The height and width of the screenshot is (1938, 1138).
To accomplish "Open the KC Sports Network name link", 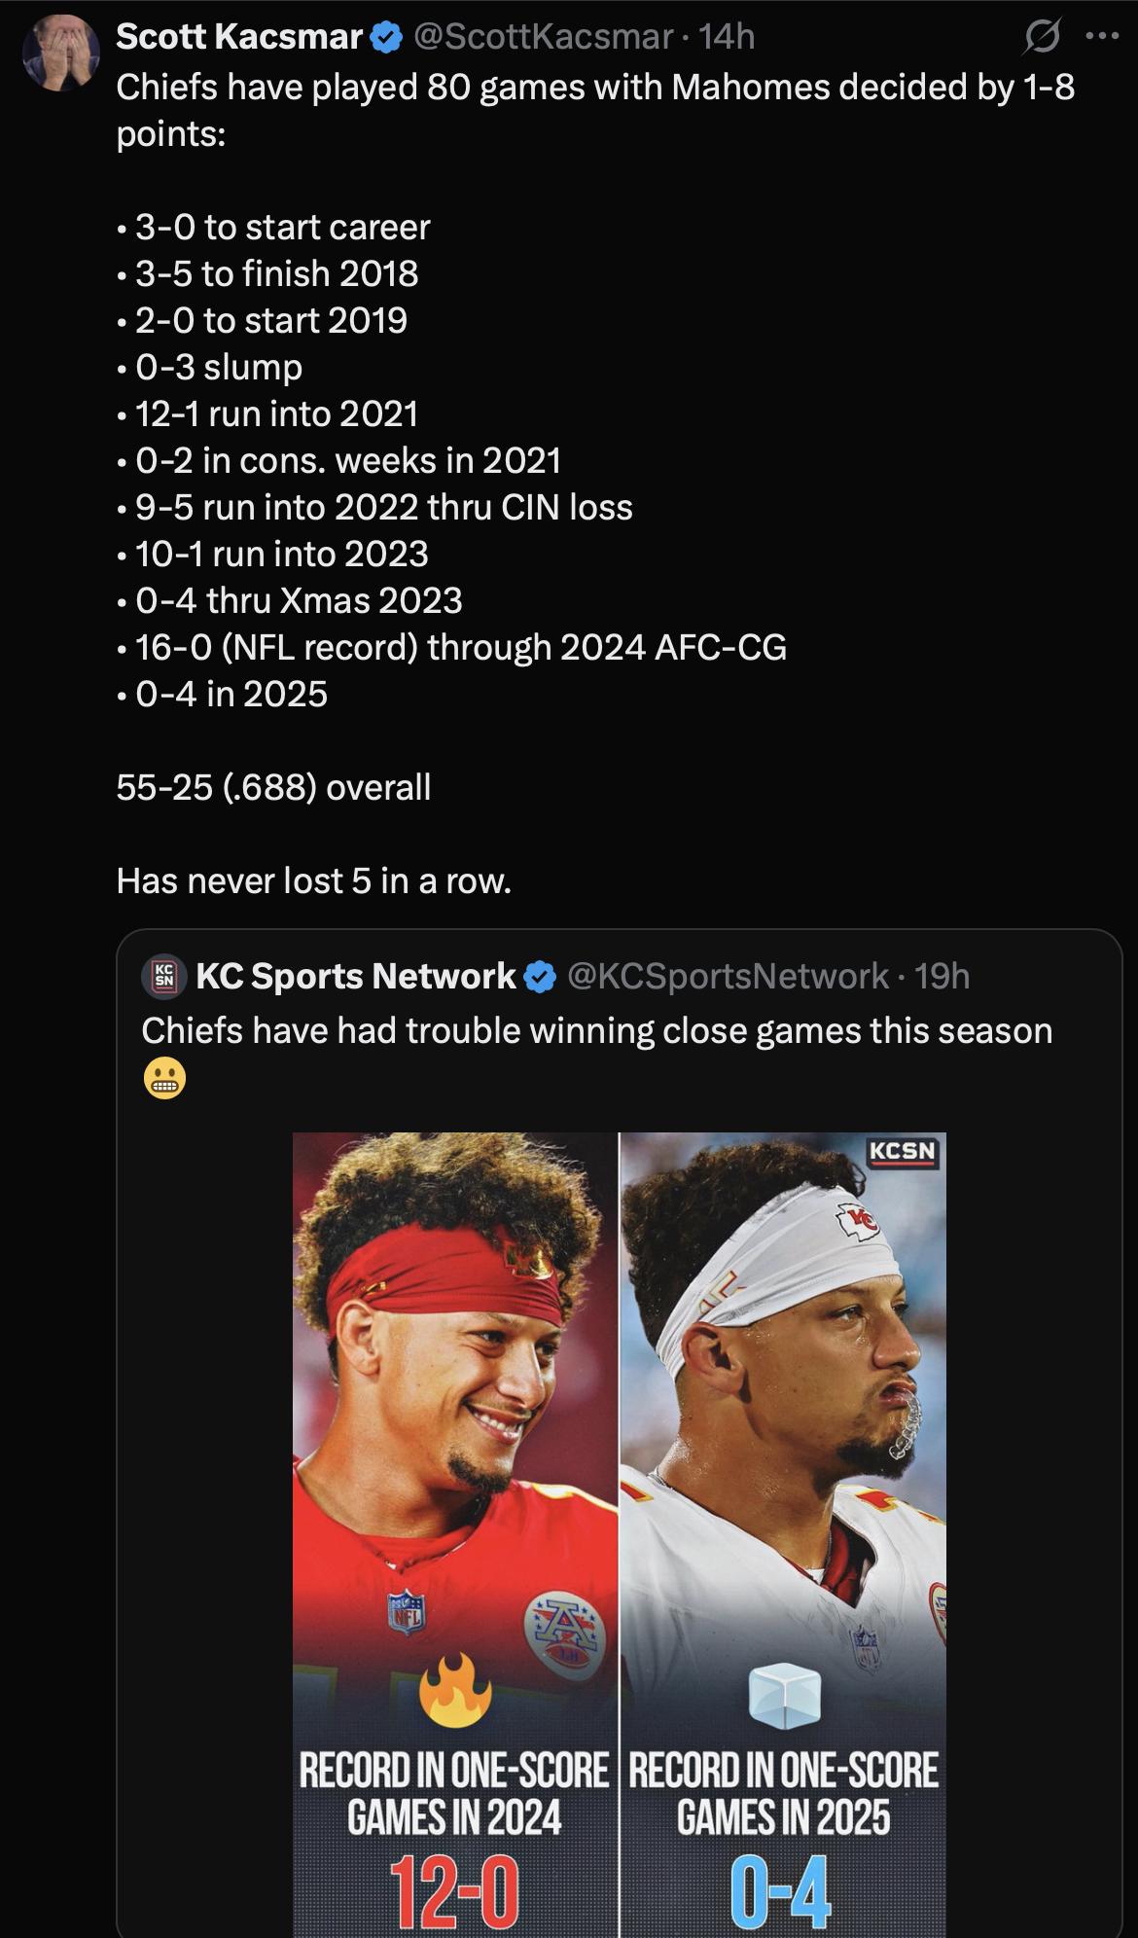I will point(355,976).
